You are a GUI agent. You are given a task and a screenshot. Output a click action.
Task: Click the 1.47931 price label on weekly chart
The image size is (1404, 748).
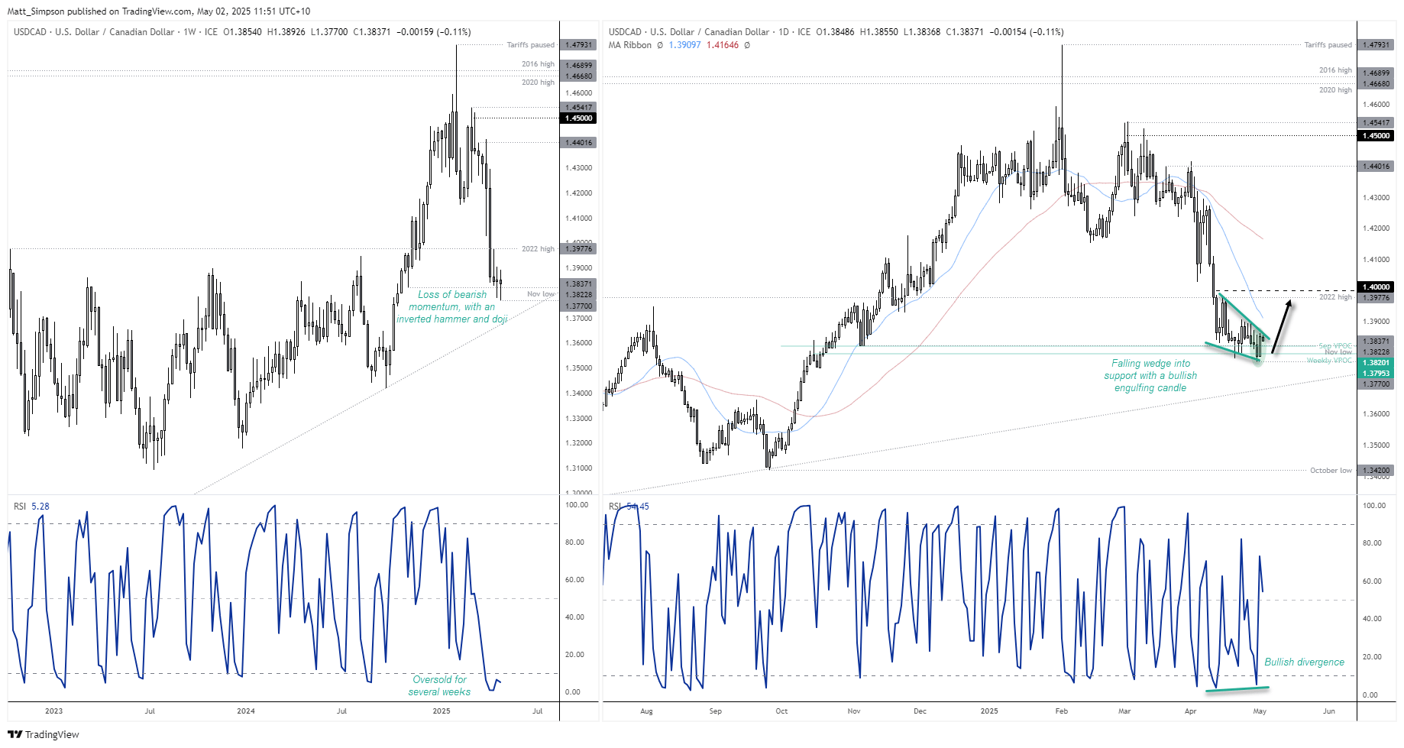tap(578, 45)
